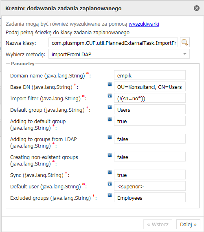Click info icon for Adding to default group
Image resolution: width=204 pixels, height=232 pixels.
[110, 119]
